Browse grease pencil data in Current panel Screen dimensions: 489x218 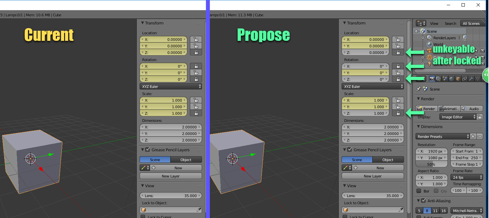point(144,168)
